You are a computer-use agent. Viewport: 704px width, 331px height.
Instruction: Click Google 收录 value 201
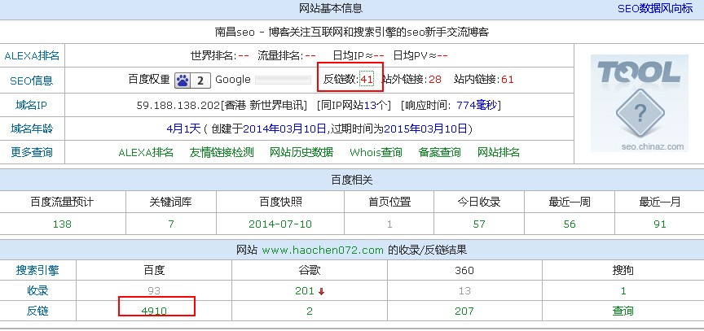click(305, 291)
